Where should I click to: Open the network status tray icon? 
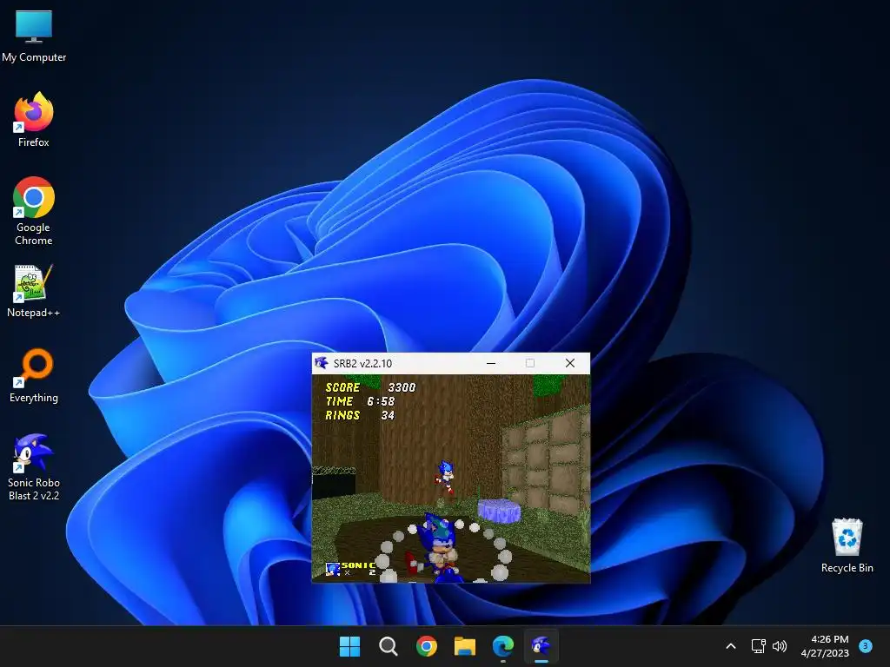[x=758, y=646]
